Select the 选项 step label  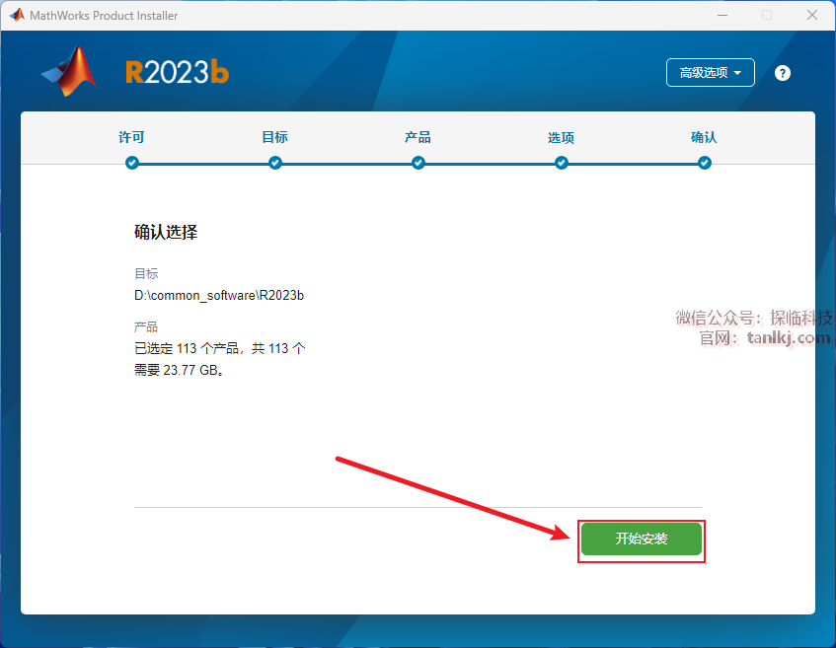tap(562, 137)
